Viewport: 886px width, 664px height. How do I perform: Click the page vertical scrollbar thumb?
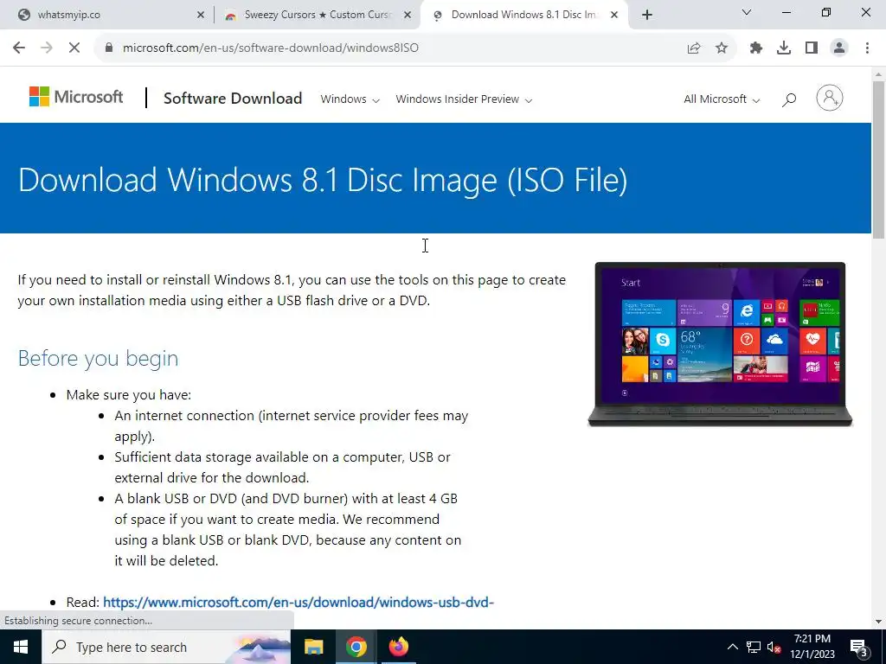point(878,159)
